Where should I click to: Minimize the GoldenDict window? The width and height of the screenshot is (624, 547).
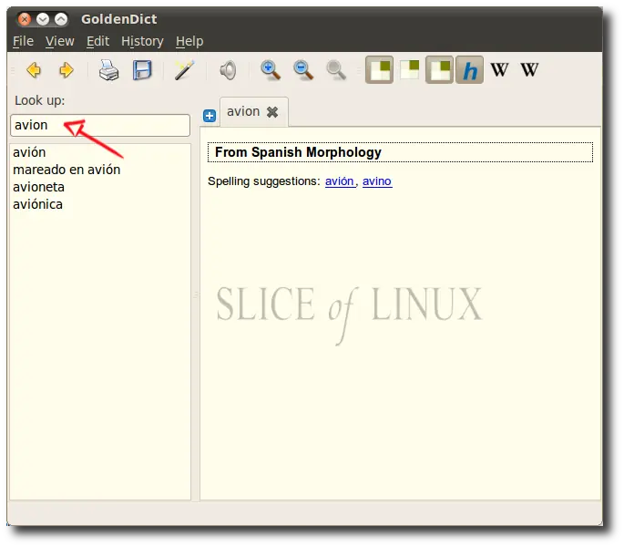pos(43,19)
